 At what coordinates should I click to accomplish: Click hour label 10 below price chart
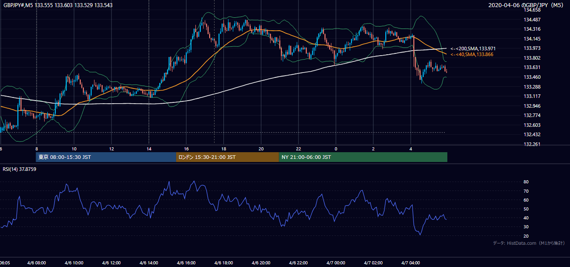pyautogui.click(x=74, y=149)
